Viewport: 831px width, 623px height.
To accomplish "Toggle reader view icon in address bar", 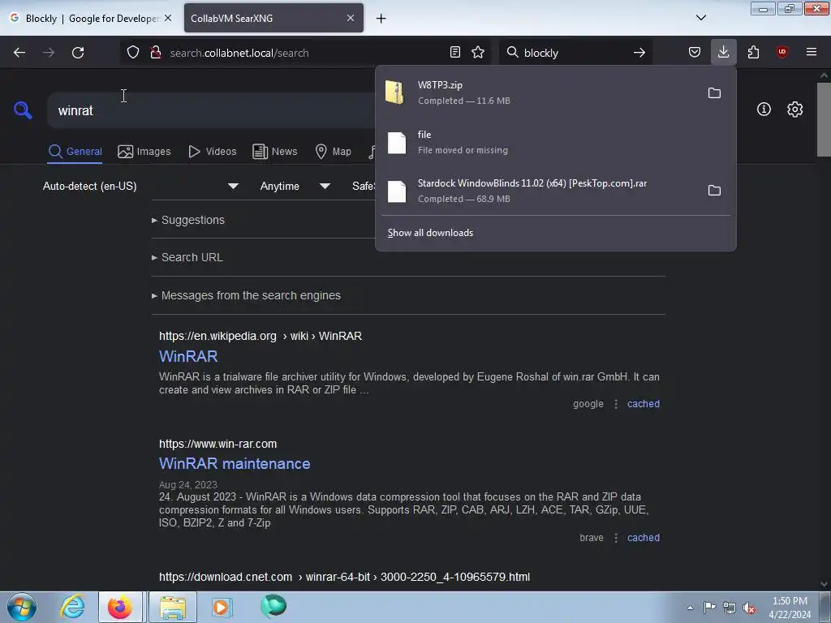I will (x=454, y=53).
